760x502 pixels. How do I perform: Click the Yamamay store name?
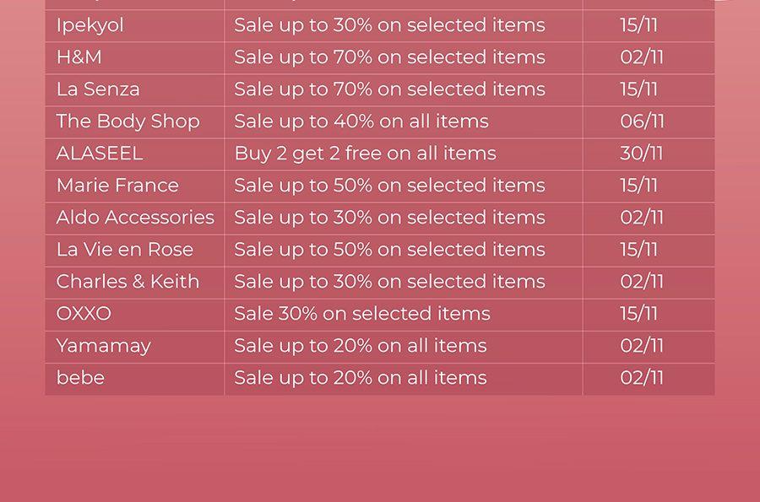[104, 347]
